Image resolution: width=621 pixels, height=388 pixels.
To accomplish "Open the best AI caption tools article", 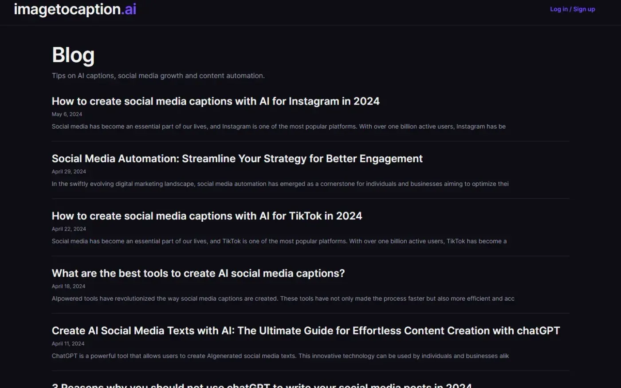I will [x=198, y=273].
